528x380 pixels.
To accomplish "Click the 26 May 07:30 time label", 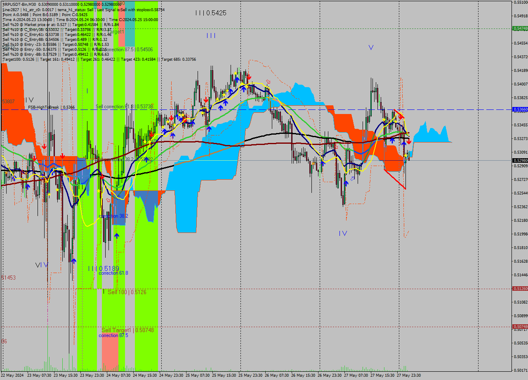I will coord(277,375).
